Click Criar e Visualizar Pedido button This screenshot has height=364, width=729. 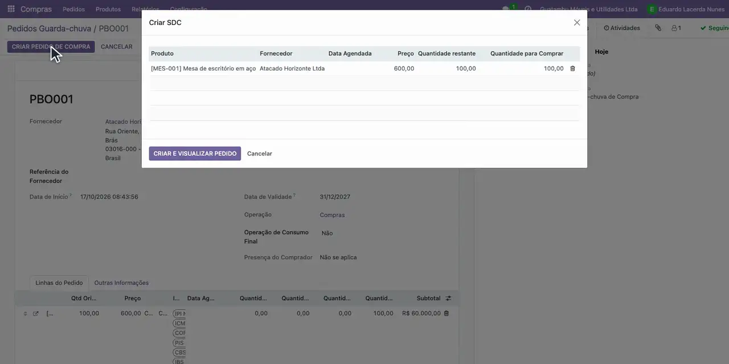click(195, 154)
